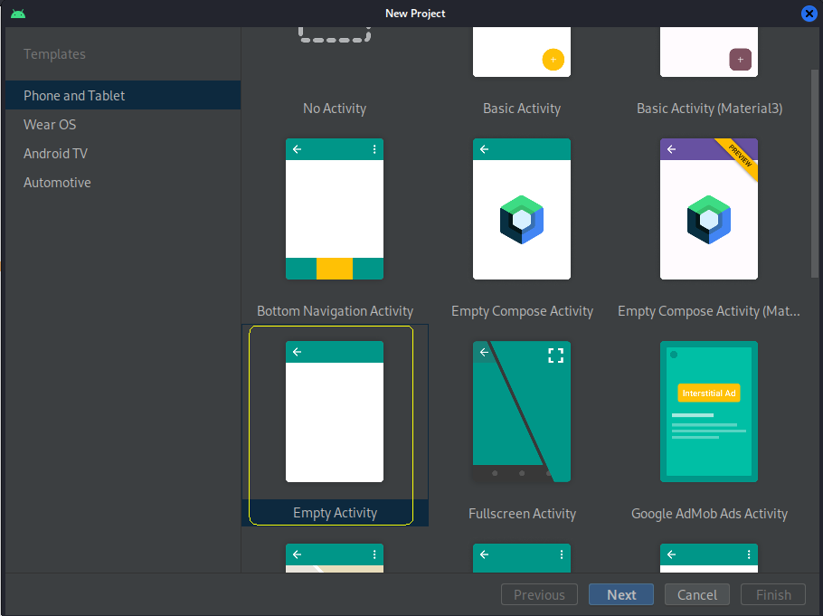The image size is (823, 616).
Task: Click the Basic Activity label
Action: coord(522,109)
